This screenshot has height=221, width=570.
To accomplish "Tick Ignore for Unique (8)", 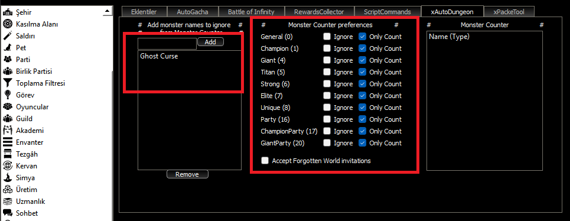I will [327, 108].
